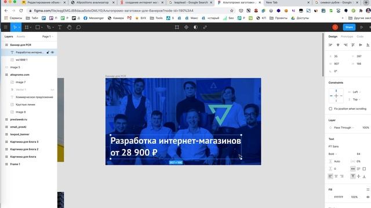Switch to the Prototype tab

coord(347,36)
